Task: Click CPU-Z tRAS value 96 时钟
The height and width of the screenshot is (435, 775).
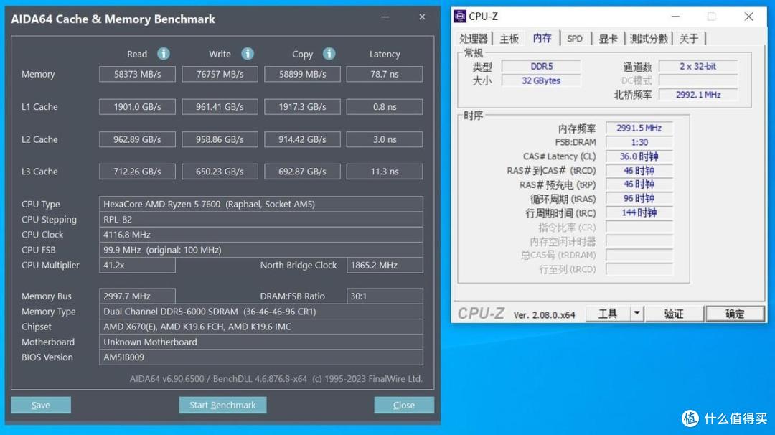Action: 639,199
